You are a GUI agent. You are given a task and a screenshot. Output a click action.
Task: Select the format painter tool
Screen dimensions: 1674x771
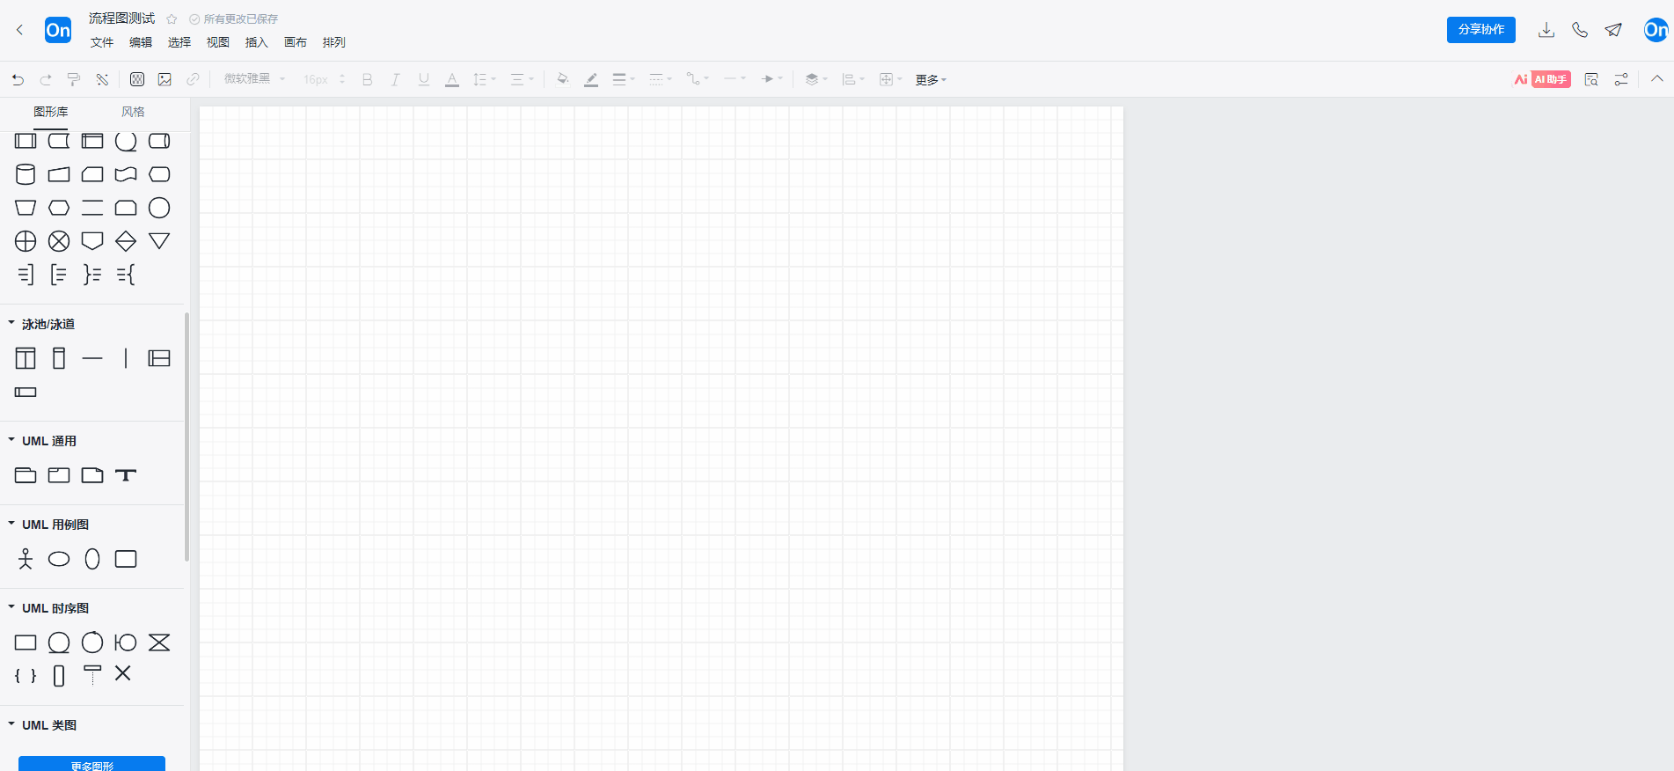point(74,79)
